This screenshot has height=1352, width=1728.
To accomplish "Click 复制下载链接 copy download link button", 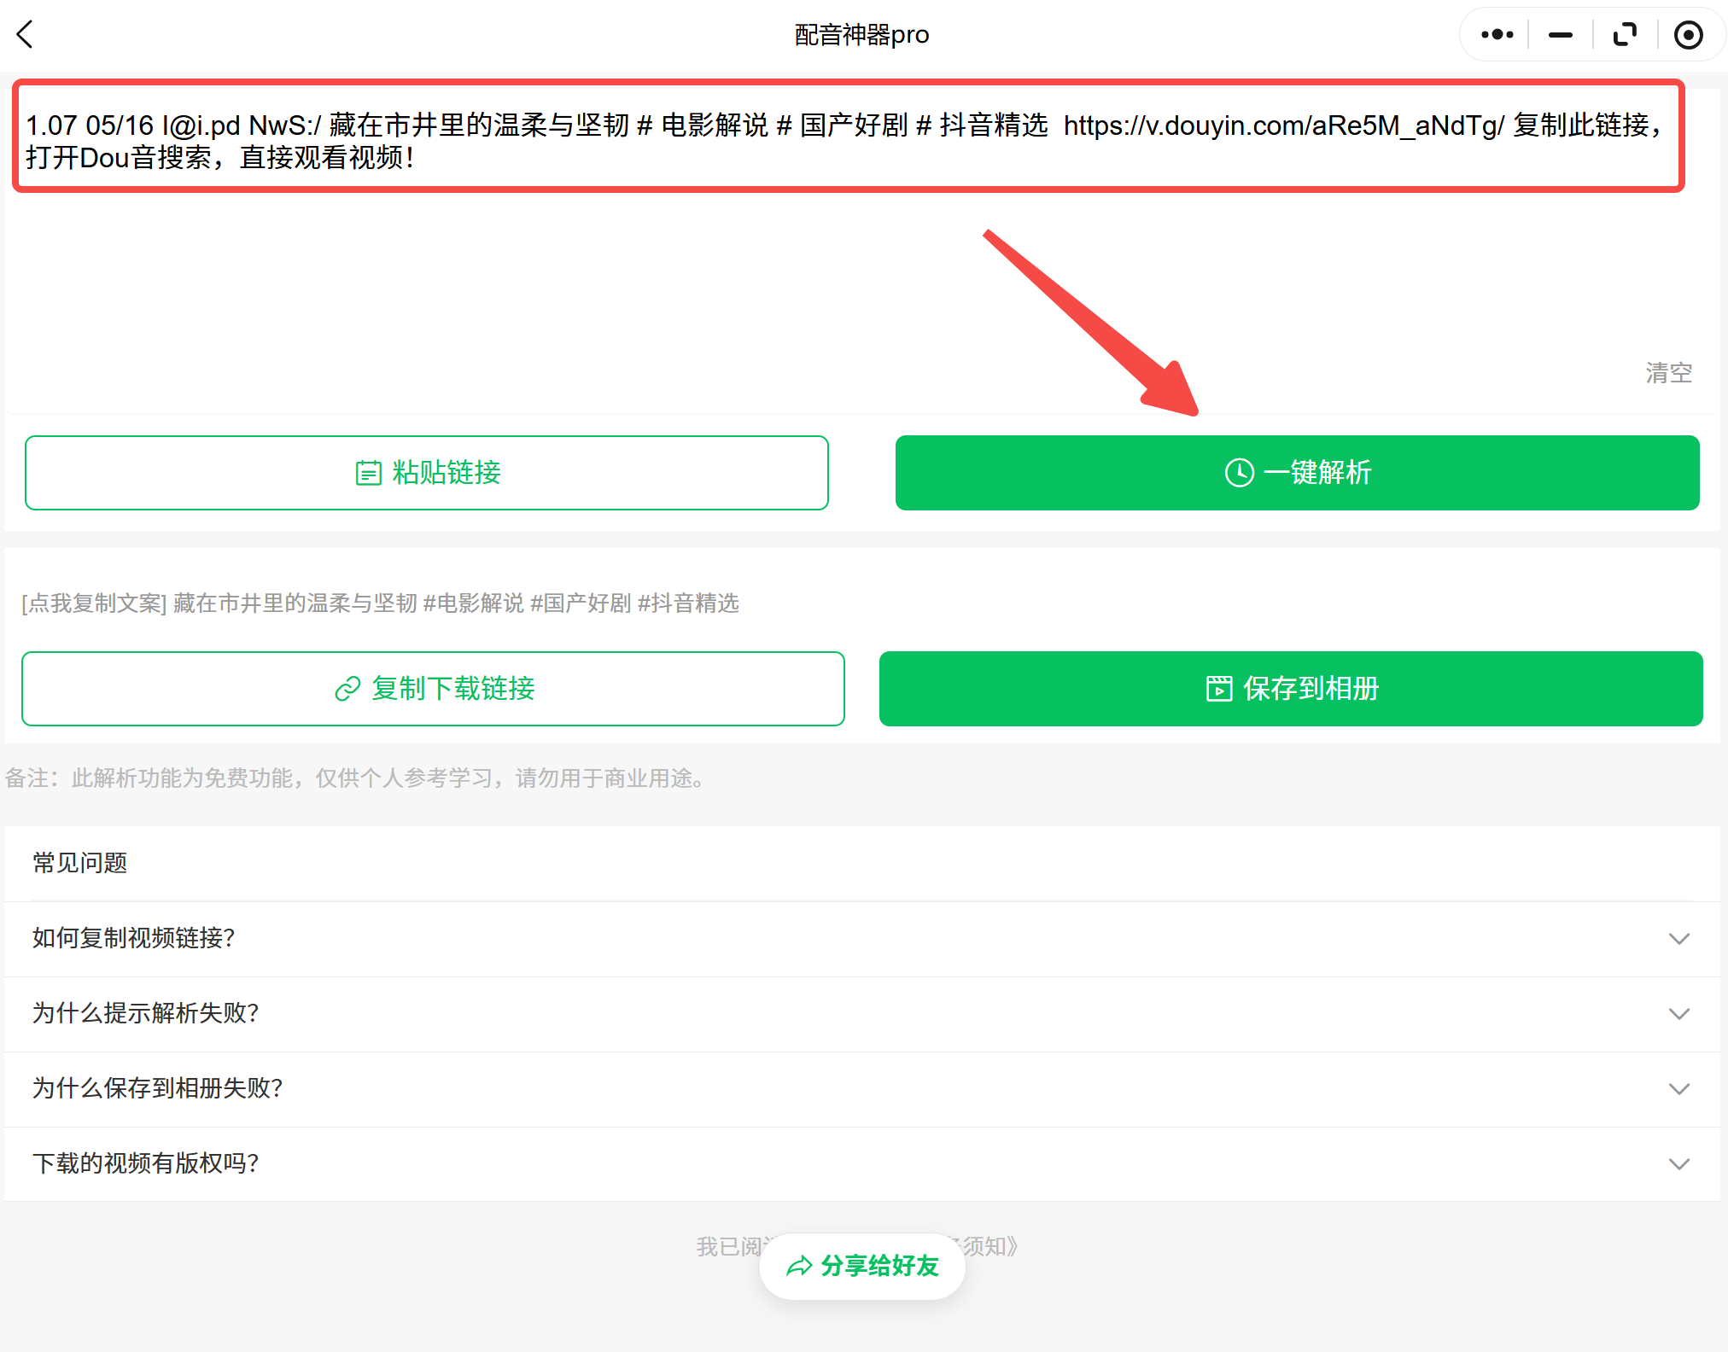I will (x=433, y=689).
